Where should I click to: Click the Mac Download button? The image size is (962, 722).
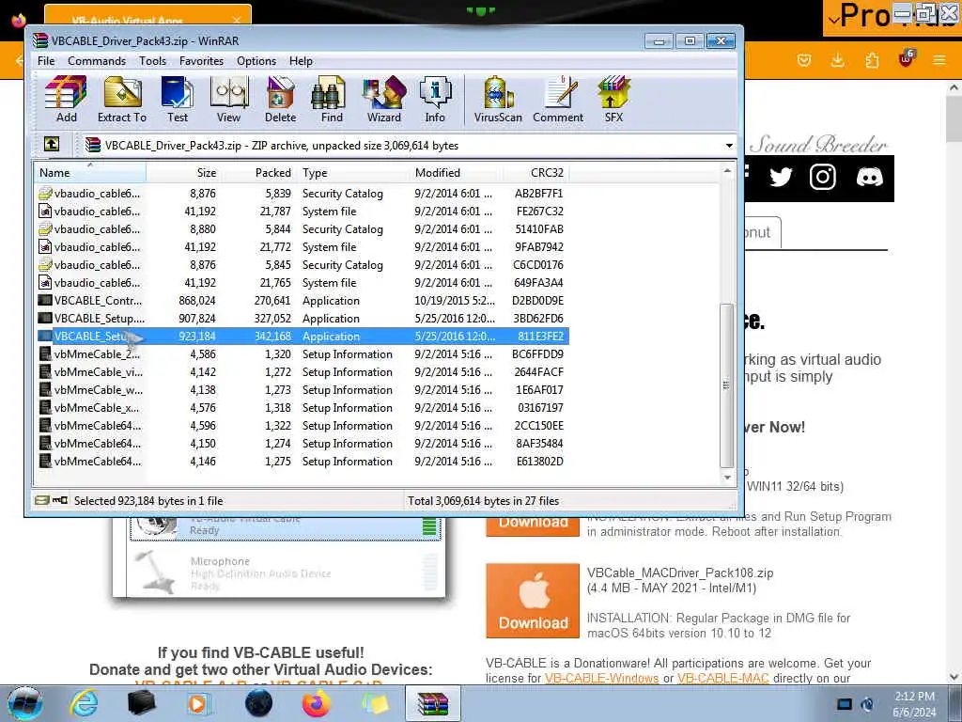click(533, 601)
